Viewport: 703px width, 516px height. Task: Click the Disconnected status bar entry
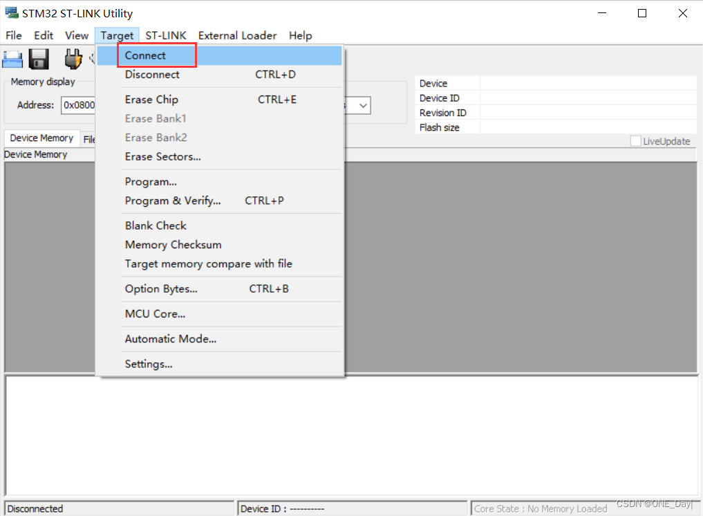click(120, 508)
